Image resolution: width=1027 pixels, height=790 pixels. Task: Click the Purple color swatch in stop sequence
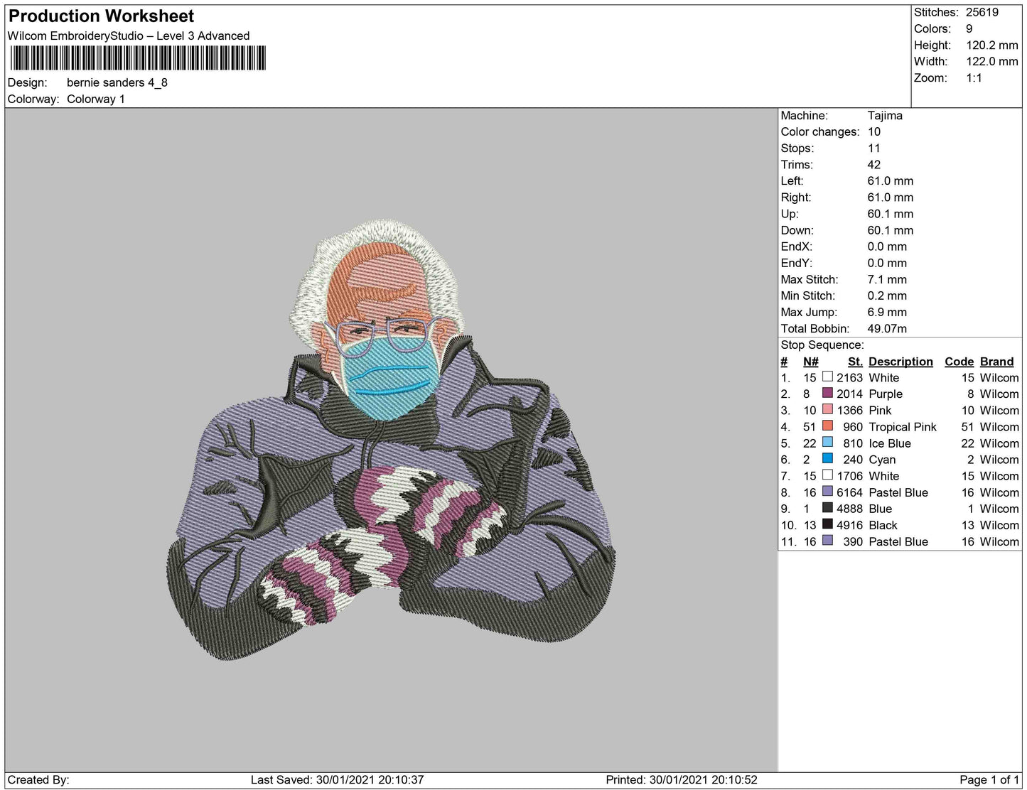(x=827, y=394)
